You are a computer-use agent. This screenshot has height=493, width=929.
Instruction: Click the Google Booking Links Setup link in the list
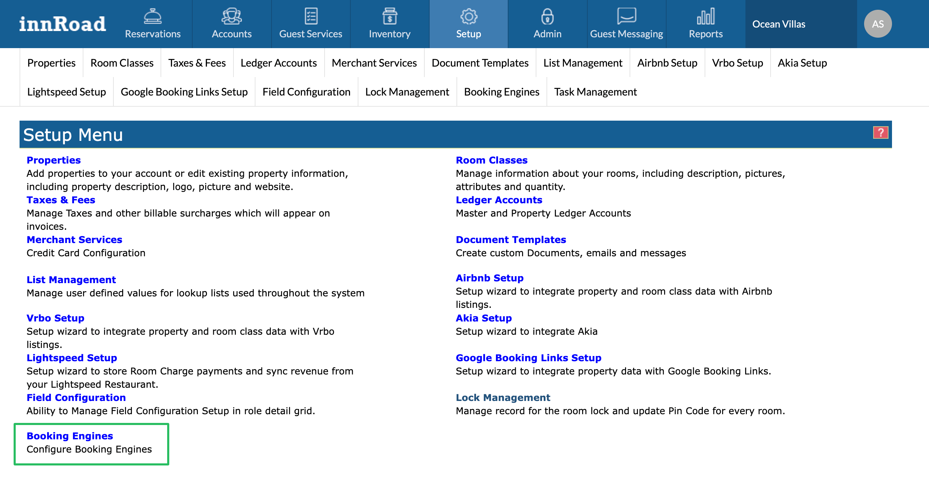coord(528,358)
